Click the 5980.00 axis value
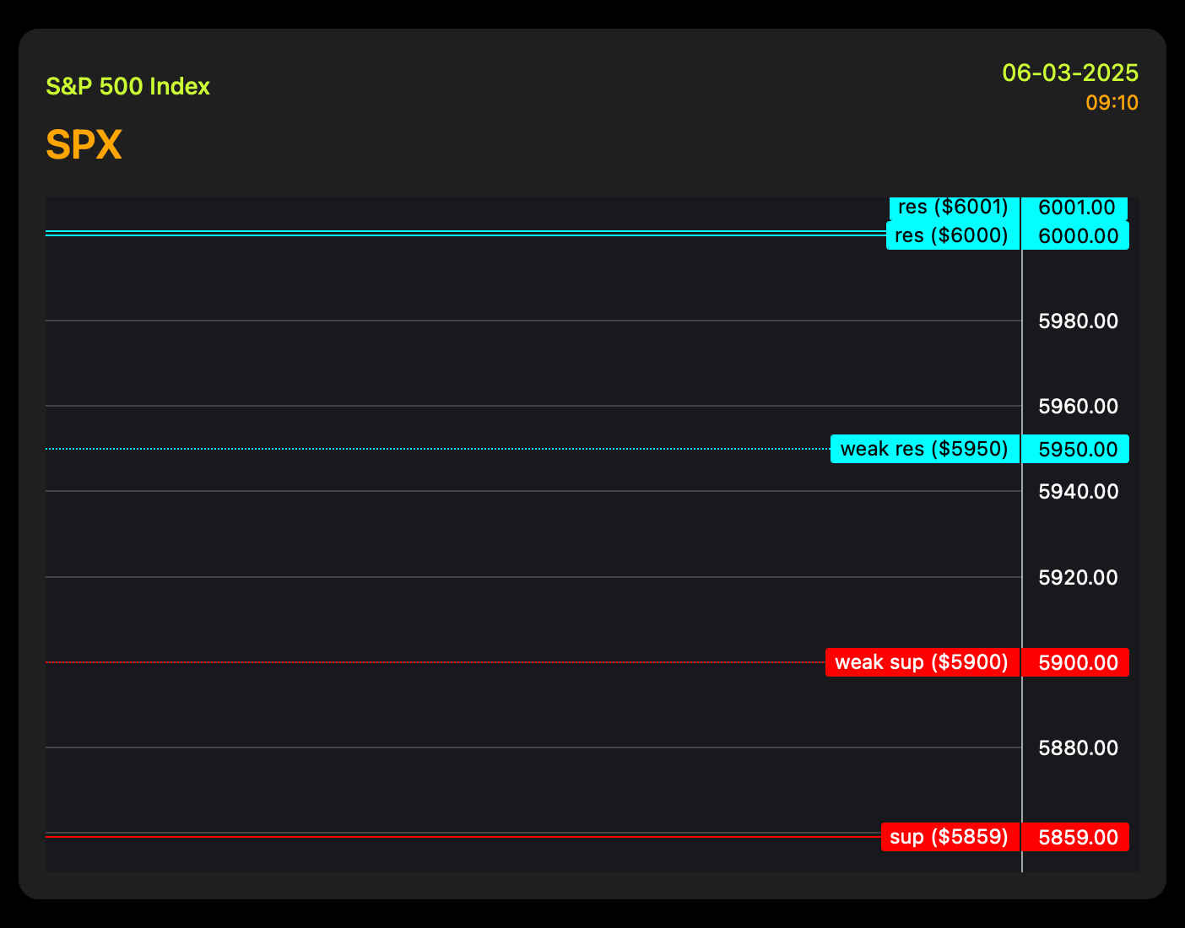1185x928 pixels. [x=1078, y=321]
